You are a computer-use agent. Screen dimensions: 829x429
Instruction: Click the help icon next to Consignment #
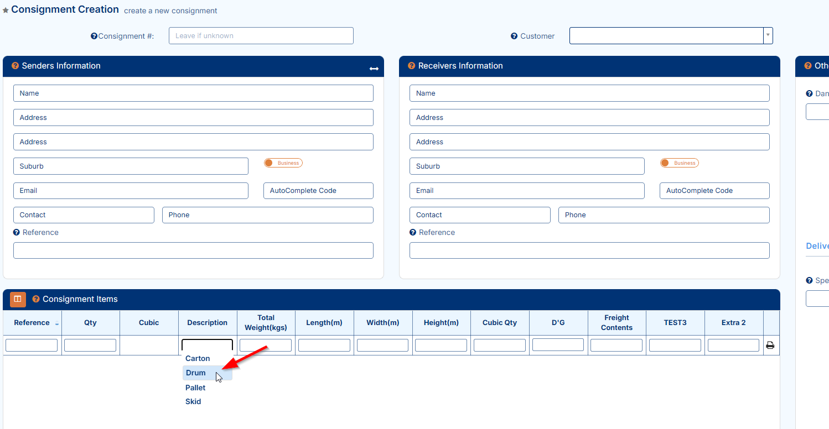click(x=94, y=36)
